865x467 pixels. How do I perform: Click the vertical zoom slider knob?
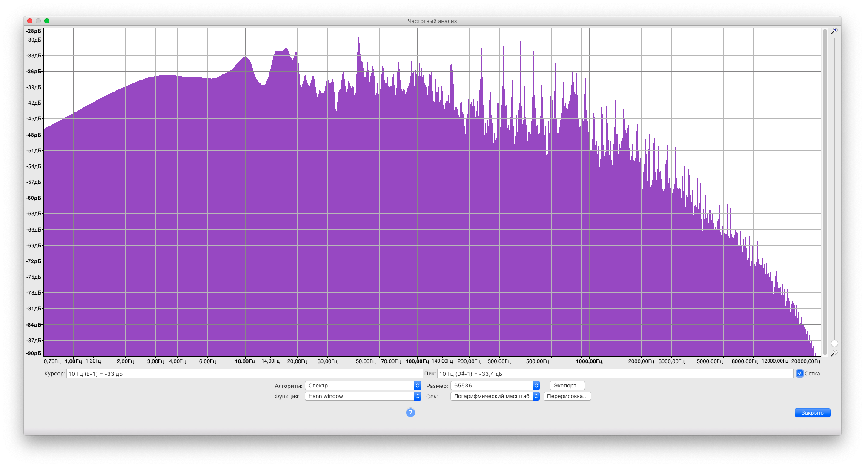pyautogui.click(x=834, y=343)
